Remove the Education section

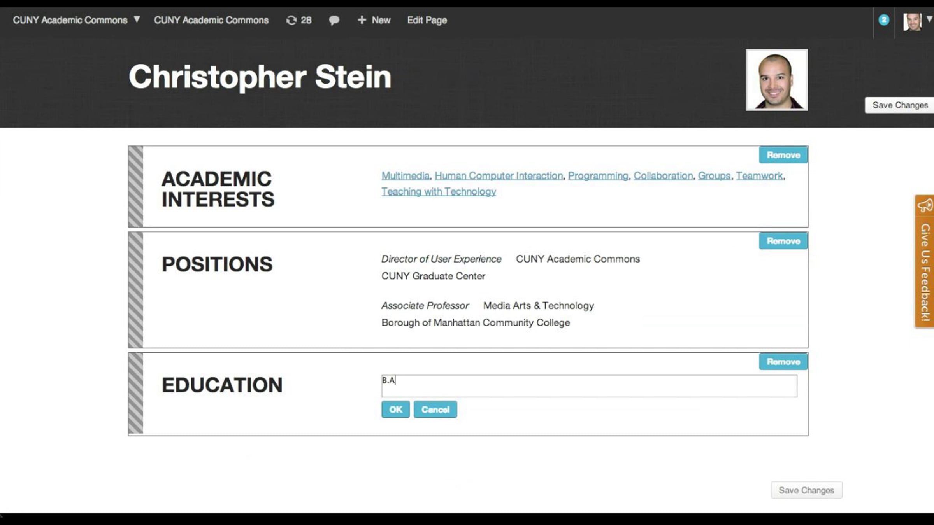(783, 362)
